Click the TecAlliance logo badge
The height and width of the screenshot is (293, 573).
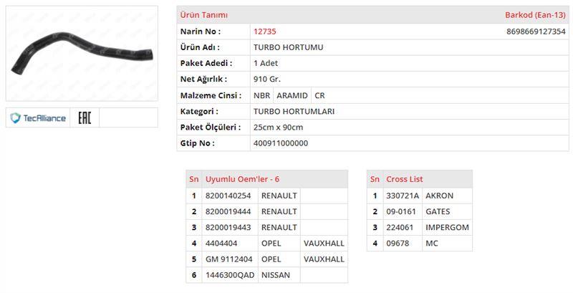[38, 117]
